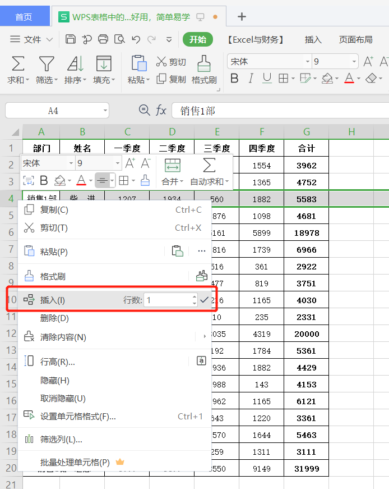
Task: Select column G header
Action: point(307,132)
